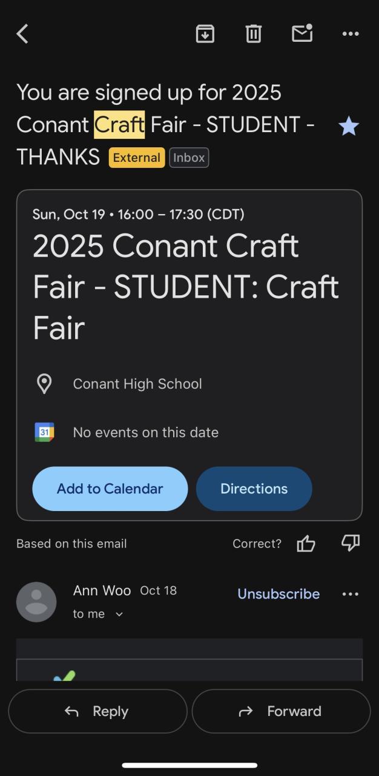
Task: Mark event summary incorrect with thumbs down
Action: tap(351, 543)
